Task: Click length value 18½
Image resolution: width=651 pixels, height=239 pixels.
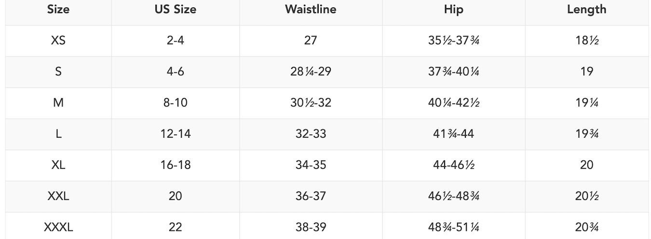Action: tap(586, 40)
